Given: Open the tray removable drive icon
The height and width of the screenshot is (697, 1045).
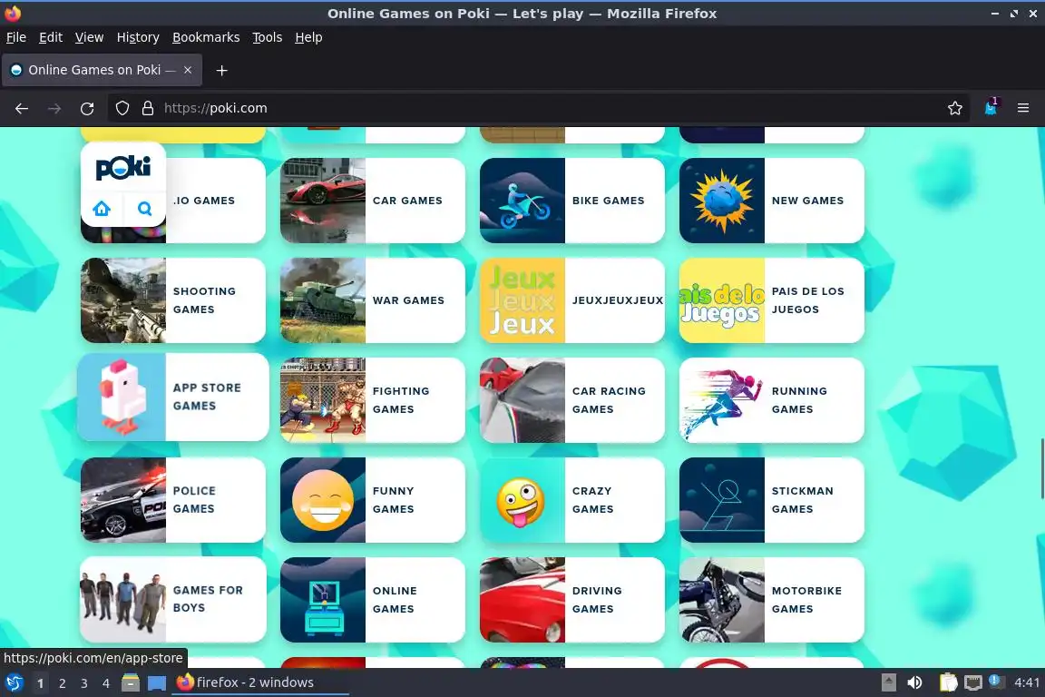Looking at the screenshot, I should tap(888, 682).
